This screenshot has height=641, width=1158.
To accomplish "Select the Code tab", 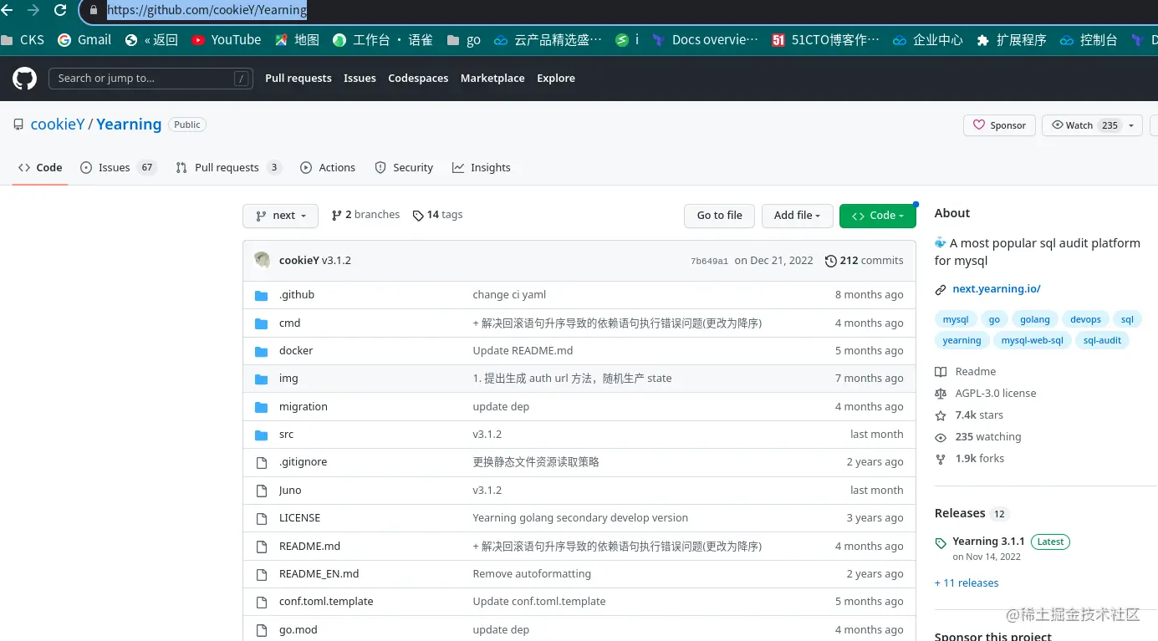I will coord(40,168).
